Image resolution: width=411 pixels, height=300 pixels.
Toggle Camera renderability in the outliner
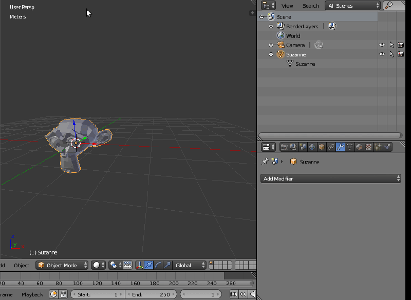coord(401,45)
